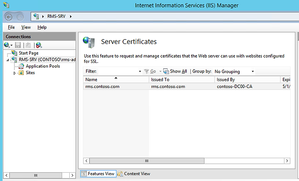Click the Connections pane horizontal scrollbar thumb
299x181 pixels.
[36, 175]
